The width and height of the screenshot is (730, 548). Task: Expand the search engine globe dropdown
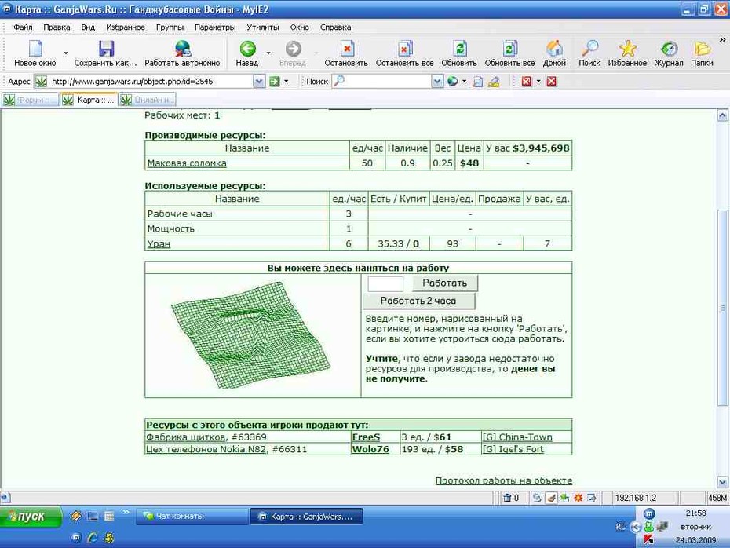(464, 82)
